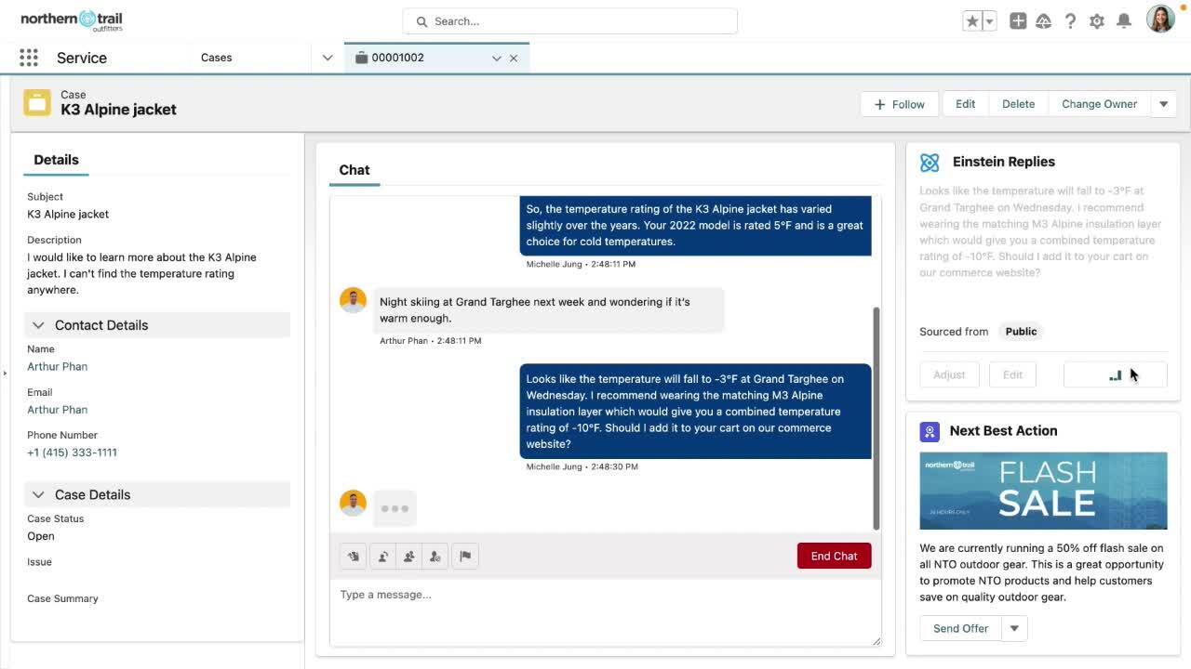
Task: Click the yellow Case record icon
Action: [x=37, y=102]
